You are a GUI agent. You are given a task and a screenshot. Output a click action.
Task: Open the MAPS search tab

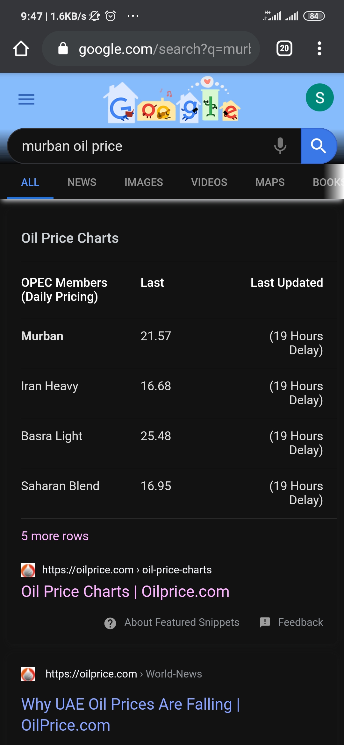270,182
